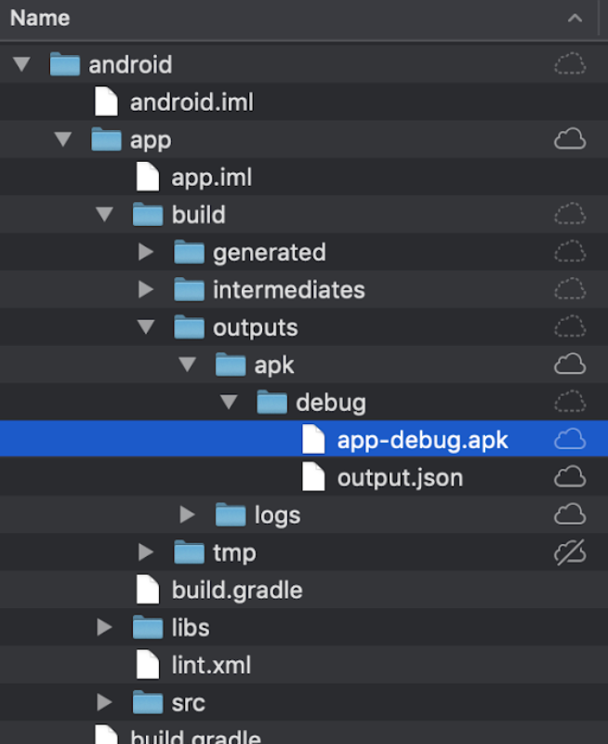Click the intermediates folder icon
Image resolution: width=608 pixels, height=744 pixels.
(x=190, y=289)
